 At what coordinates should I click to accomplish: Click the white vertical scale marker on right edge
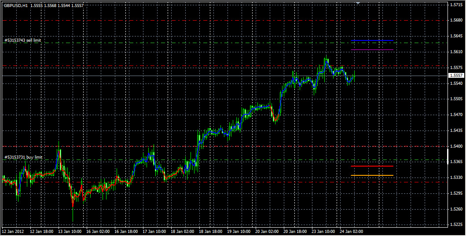pyautogui.click(x=448, y=157)
